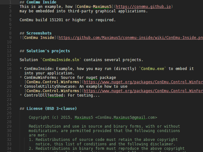Click 'ConEmuInside:' bullet text on line 16

tap(39, 69)
